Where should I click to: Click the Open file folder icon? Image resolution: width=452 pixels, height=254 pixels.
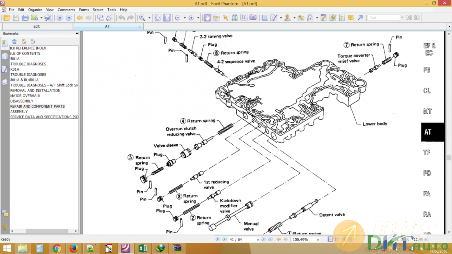click(x=7, y=18)
